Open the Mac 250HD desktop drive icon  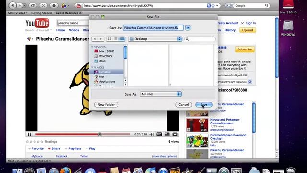[288, 7]
